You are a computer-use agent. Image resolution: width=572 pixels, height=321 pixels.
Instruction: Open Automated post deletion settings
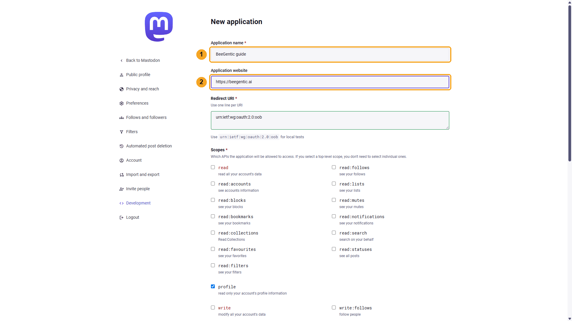[149, 146]
